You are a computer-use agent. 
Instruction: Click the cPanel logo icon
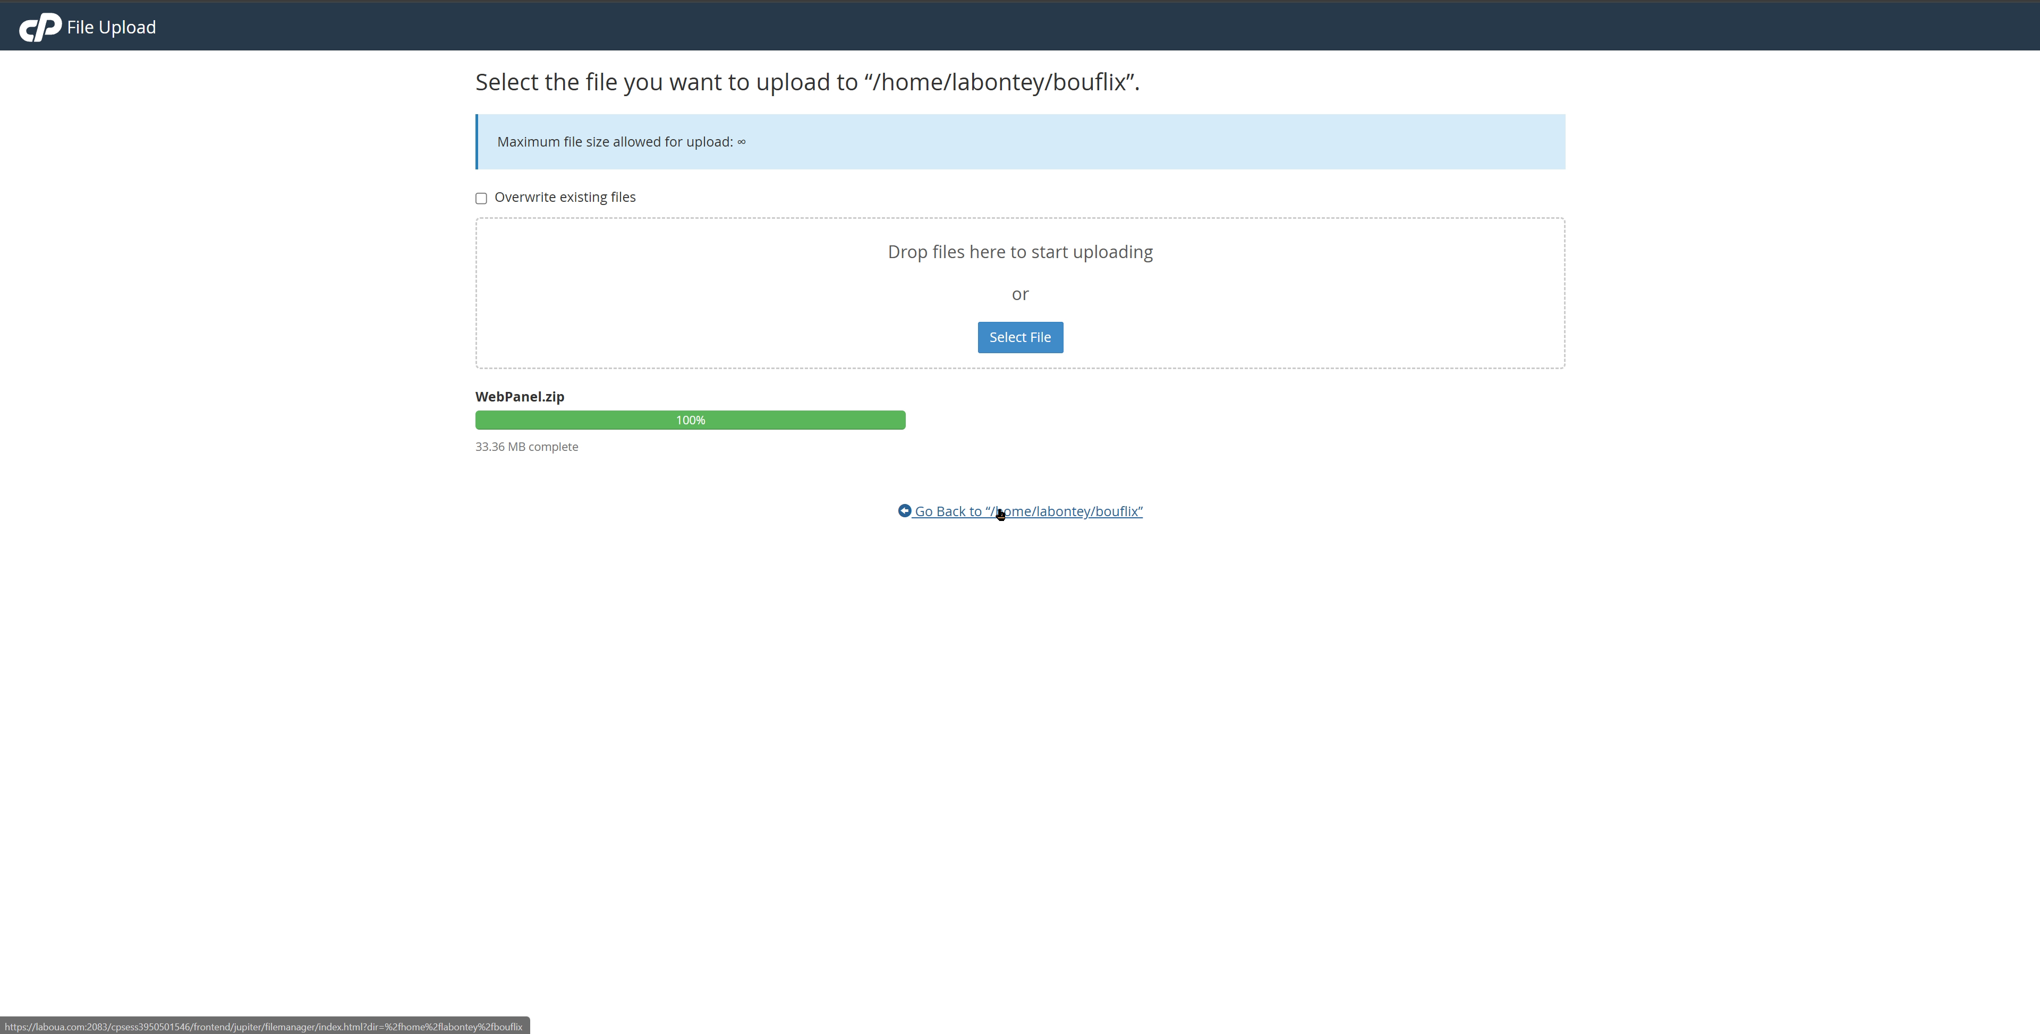point(40,27)
